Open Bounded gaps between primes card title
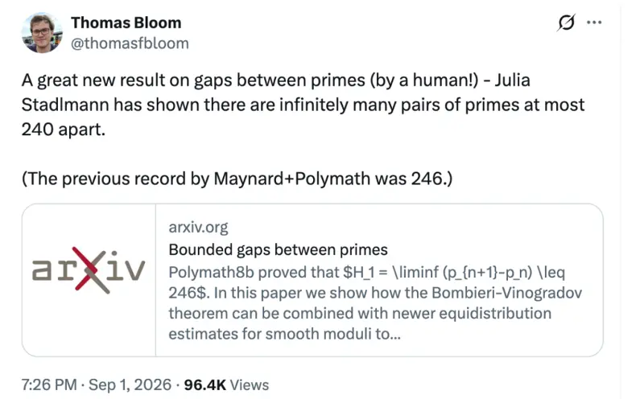This screenshot has width=644, height=399. coord(278,249)
